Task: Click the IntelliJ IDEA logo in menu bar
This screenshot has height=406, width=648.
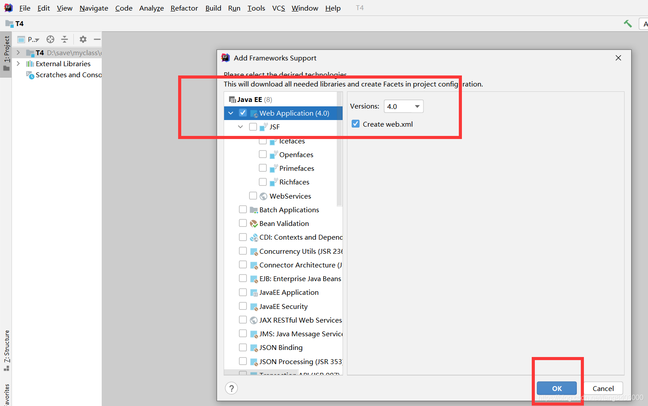Action: pos(8,8)
